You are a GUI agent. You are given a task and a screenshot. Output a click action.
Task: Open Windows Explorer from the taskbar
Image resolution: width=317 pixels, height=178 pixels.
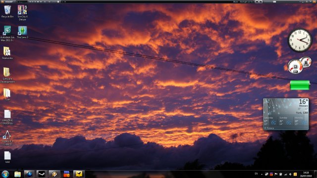coord(18,174)
